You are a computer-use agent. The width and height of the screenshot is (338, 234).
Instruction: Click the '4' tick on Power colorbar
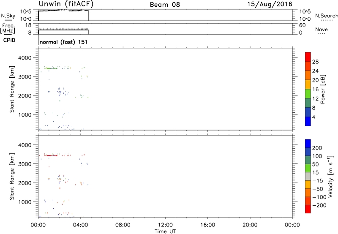tap(314, 117)
